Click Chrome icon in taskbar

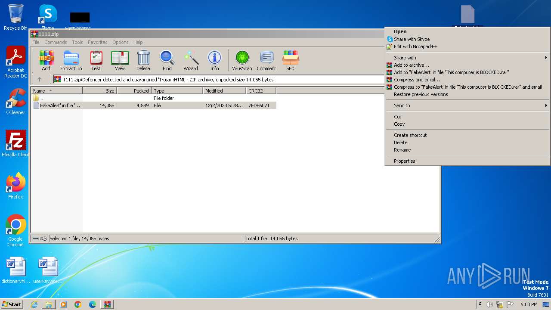click(x=78, y=304)
